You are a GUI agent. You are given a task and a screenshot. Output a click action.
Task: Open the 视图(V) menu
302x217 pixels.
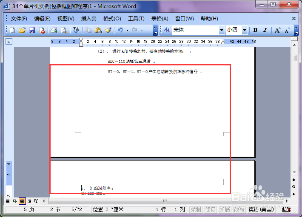[66, 19]
